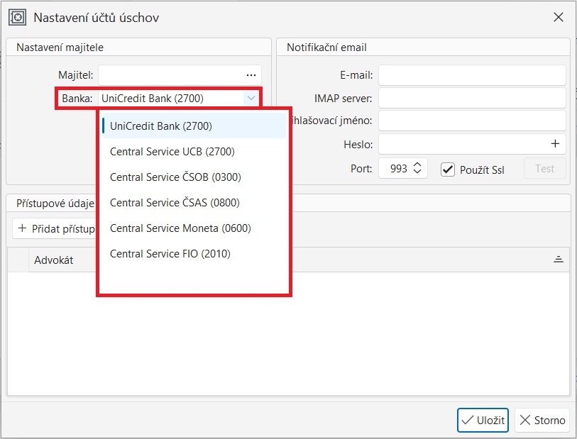Image resolution: width=577 pixels, height=439 pixels.
Task: Collapse the Banka dropdown arrow
Action: (251, 99)
